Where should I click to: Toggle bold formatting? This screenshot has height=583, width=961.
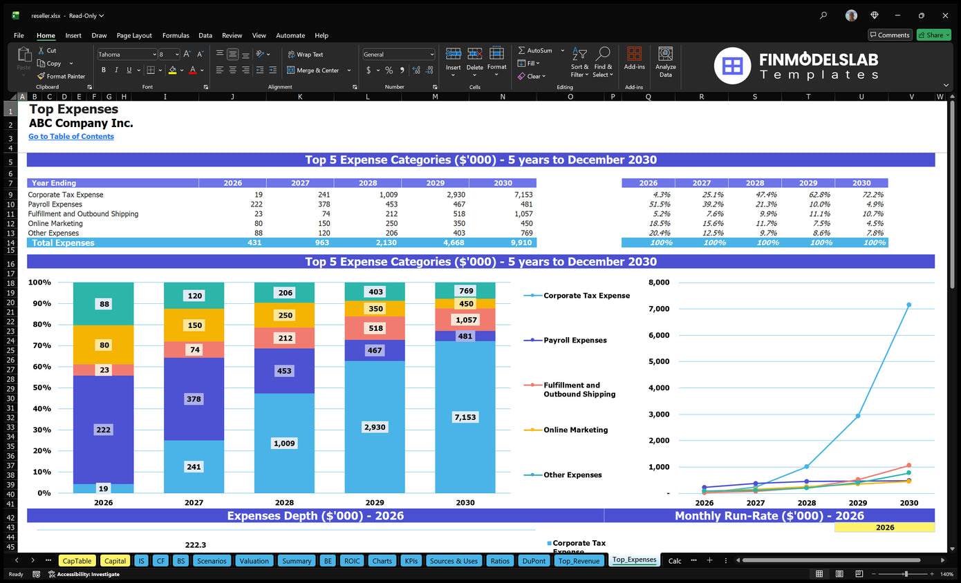coord(104,70)
